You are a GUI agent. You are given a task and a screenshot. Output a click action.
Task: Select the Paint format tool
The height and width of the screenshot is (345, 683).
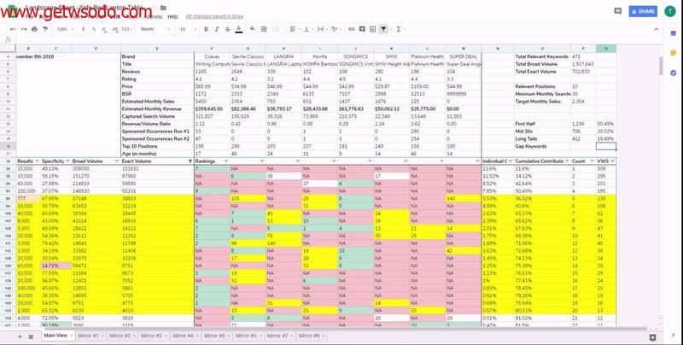point(45,29)
